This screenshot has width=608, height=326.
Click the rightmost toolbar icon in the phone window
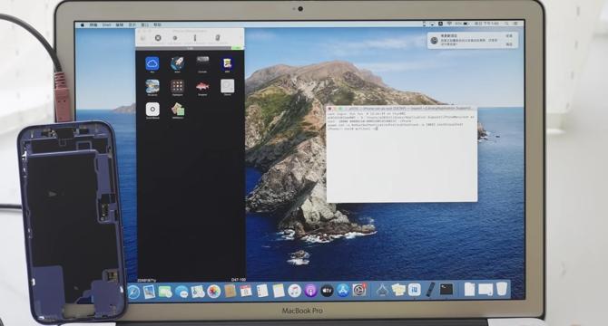click(x=218, y=37)
